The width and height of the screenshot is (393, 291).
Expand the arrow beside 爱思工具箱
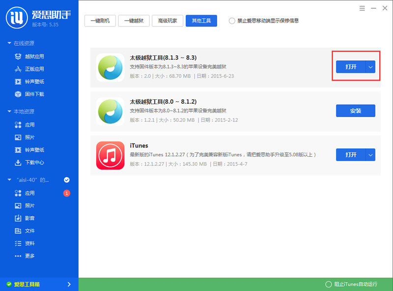pyautogui.click(x=70, y=284)
